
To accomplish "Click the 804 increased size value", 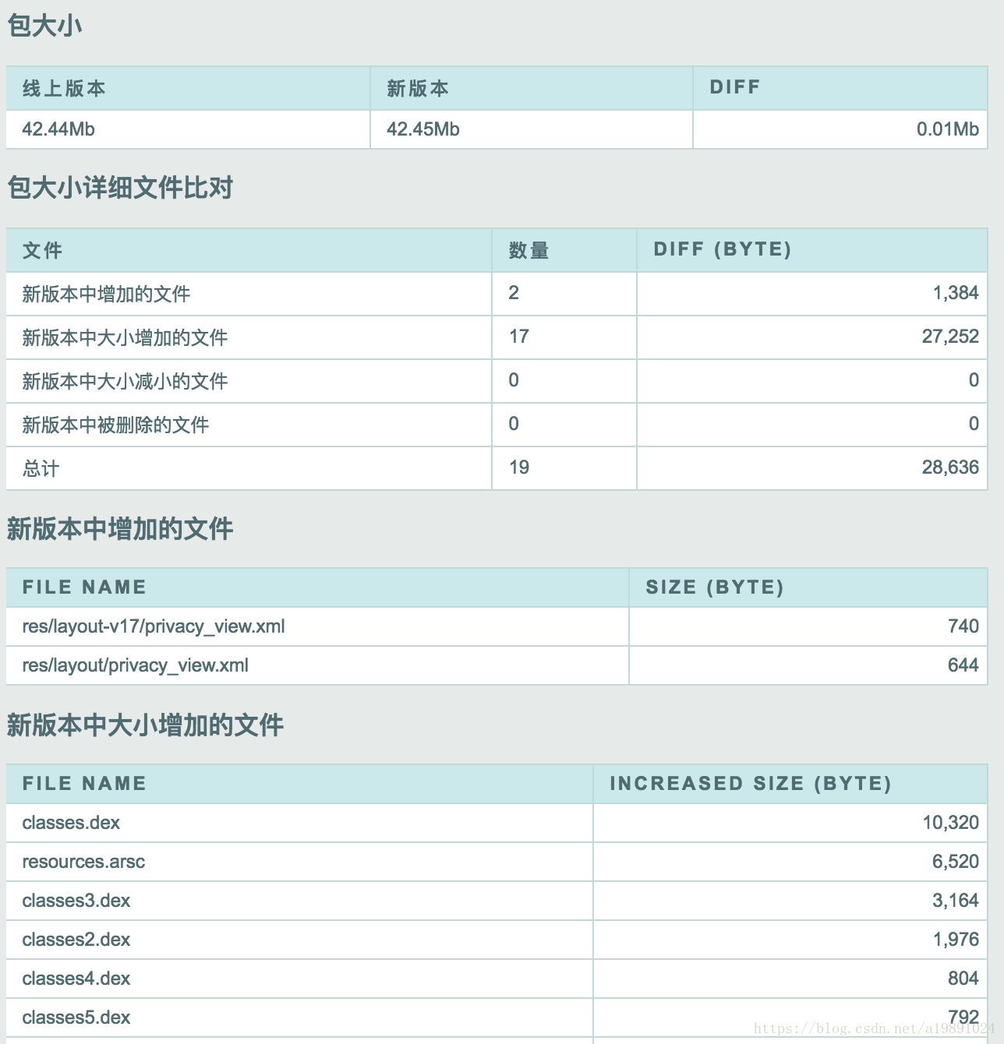I will pyautogui.click(x=963, y=979).
